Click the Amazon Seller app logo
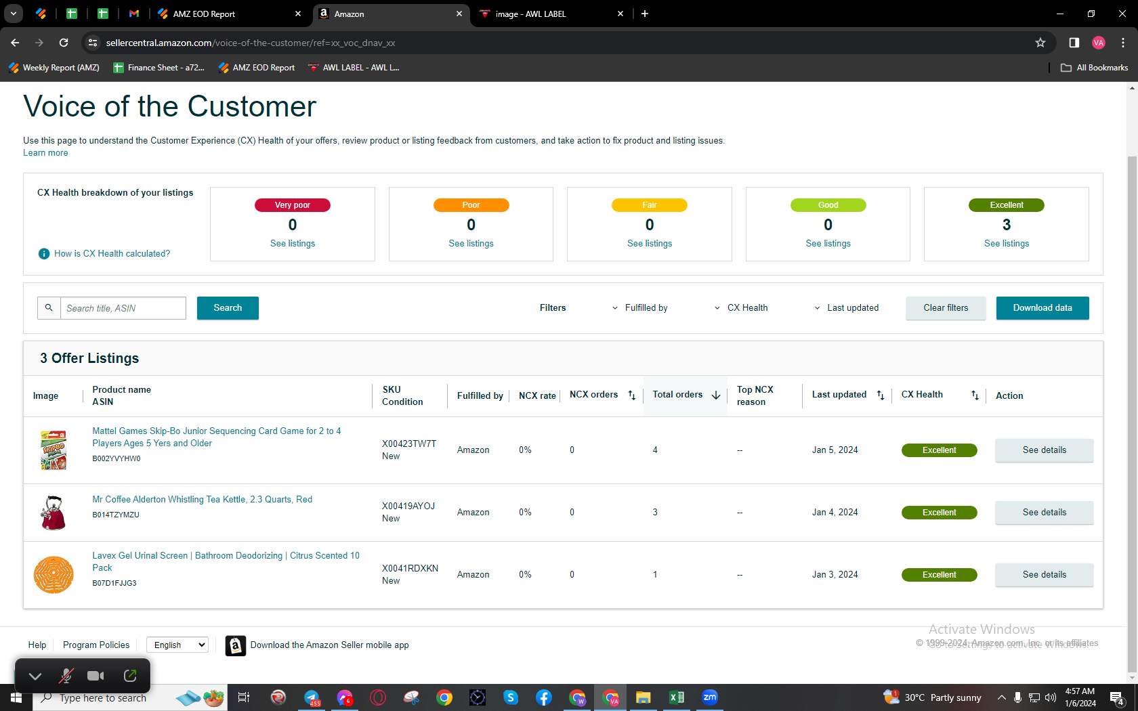Screen dimensions: 1138x711 pyautogui.click(x=236, y=645)
